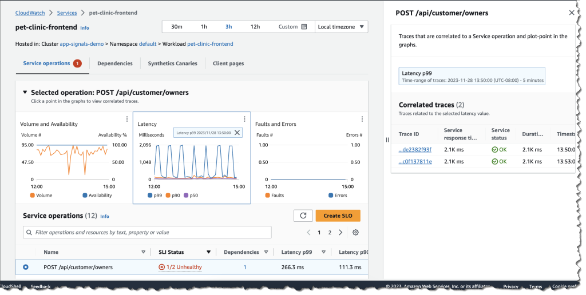Switch to the Synthetics Canaries tab
The image size is (586, 295).
172,63
